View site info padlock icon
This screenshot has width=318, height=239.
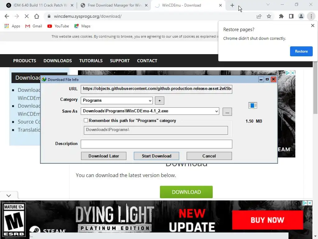(x=49, y=16)
